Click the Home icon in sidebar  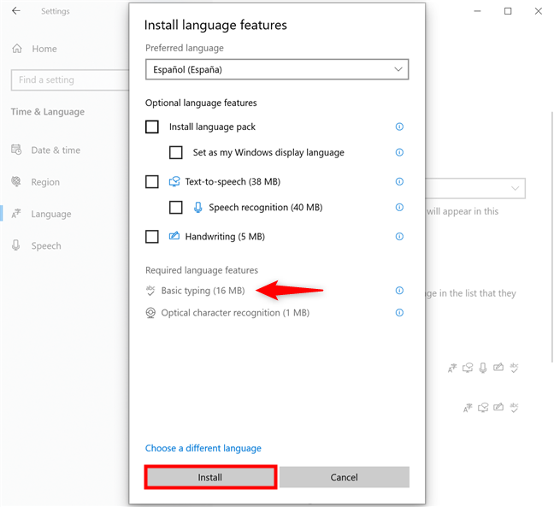click(17, 49)
